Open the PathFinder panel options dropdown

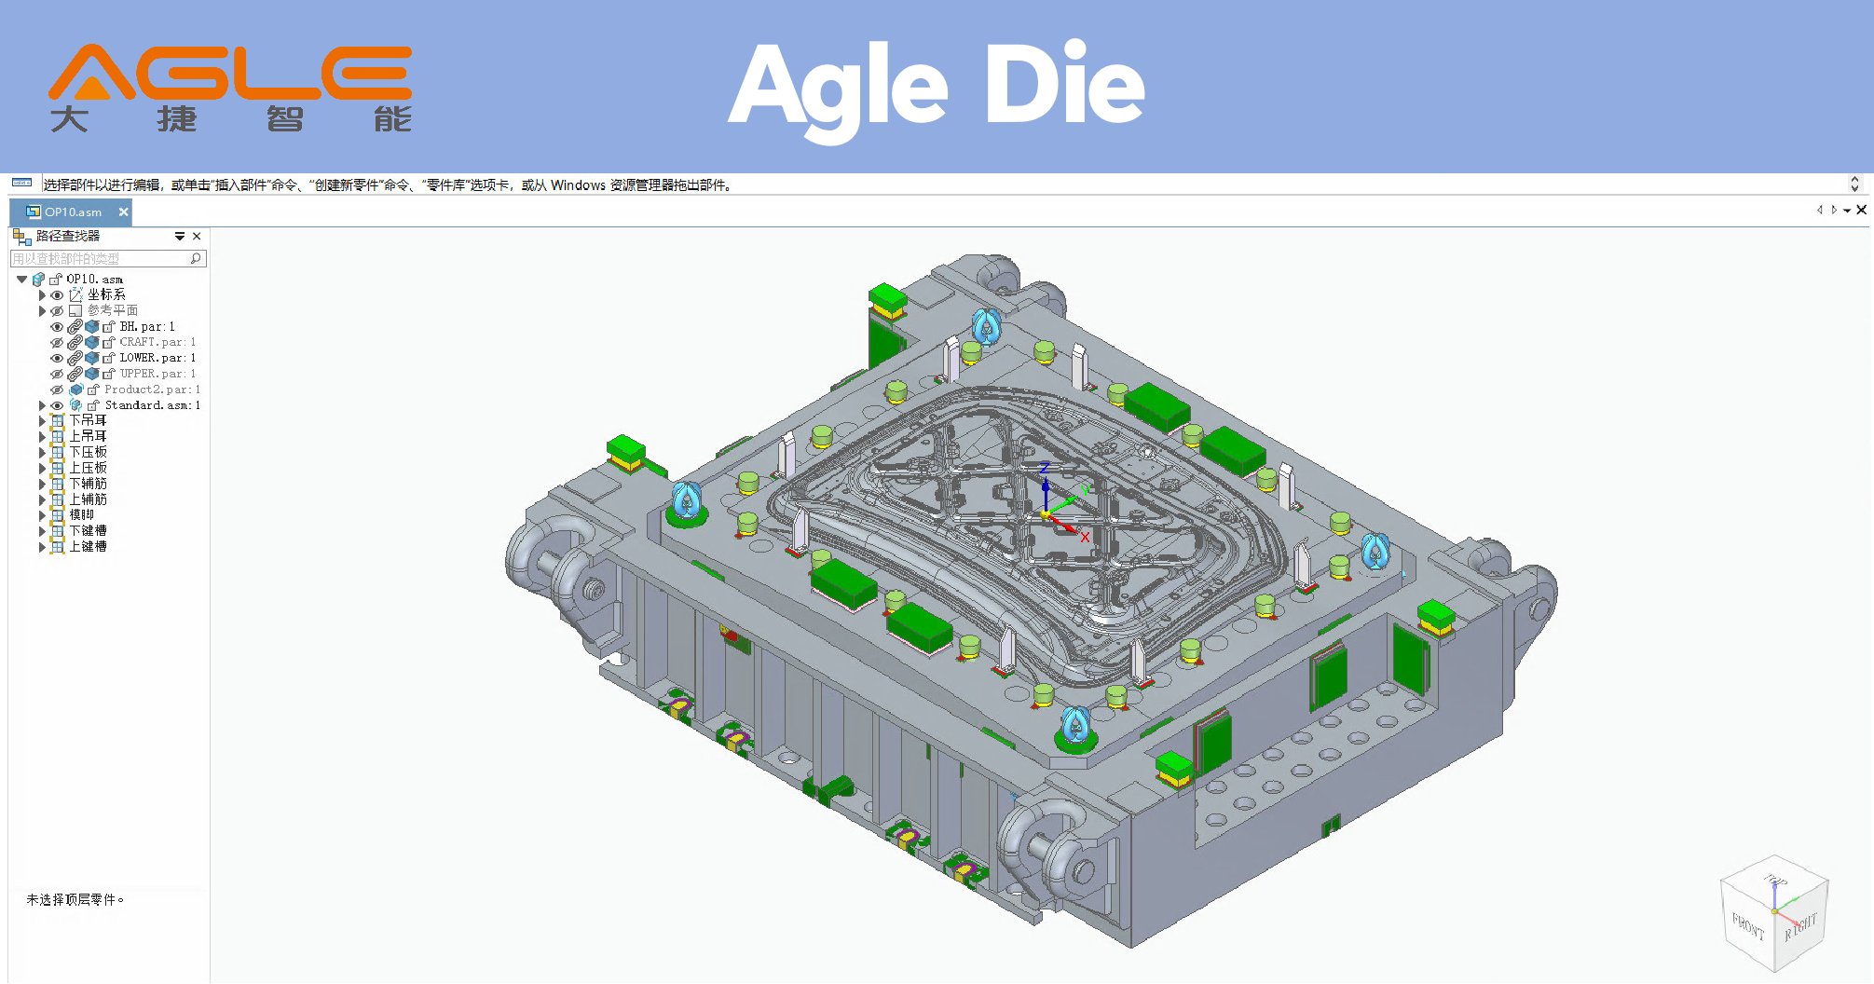click(180, 237)
